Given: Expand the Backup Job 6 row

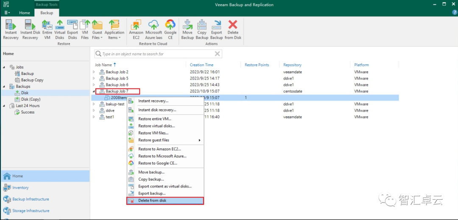Looking at the screenshot, I should (x=94, y=85).
